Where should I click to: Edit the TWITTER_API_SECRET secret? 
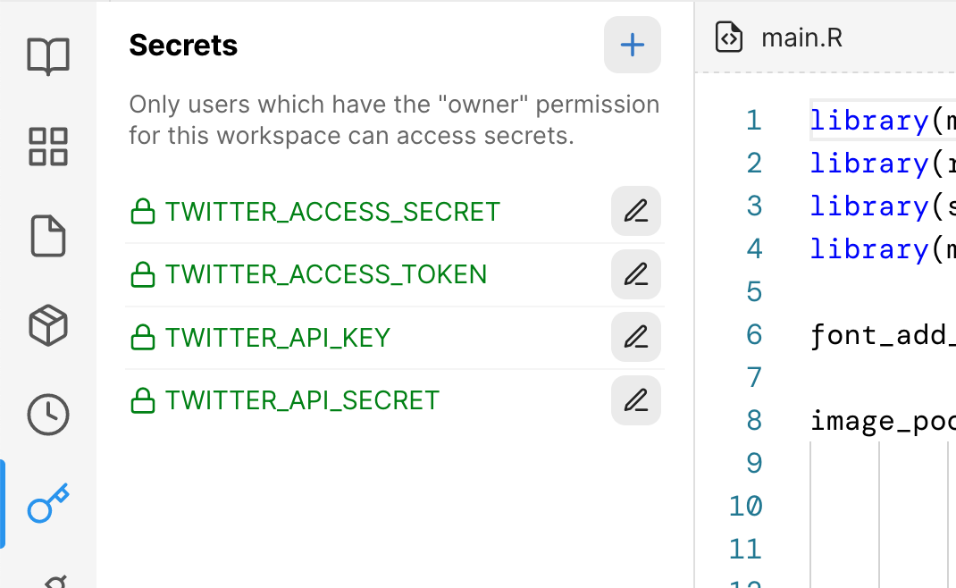636,400
